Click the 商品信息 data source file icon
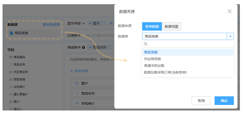 click(x=11, y=33)
